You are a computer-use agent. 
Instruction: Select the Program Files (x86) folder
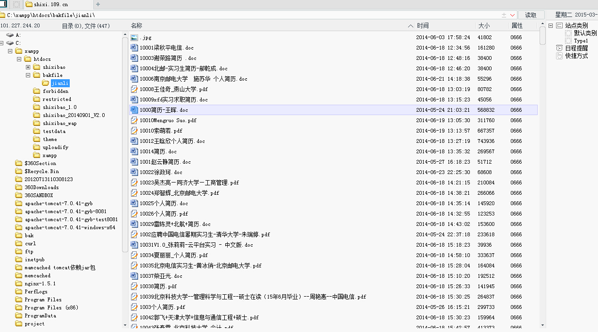pyautogui.click(x=51, y=307)
